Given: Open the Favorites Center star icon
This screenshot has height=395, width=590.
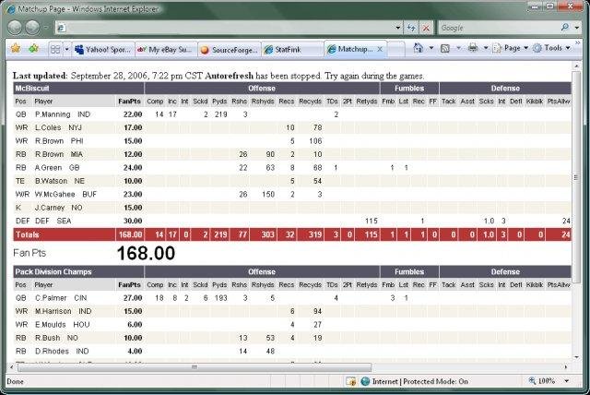Looking at the screenshot, I should [x=16, y=48].
